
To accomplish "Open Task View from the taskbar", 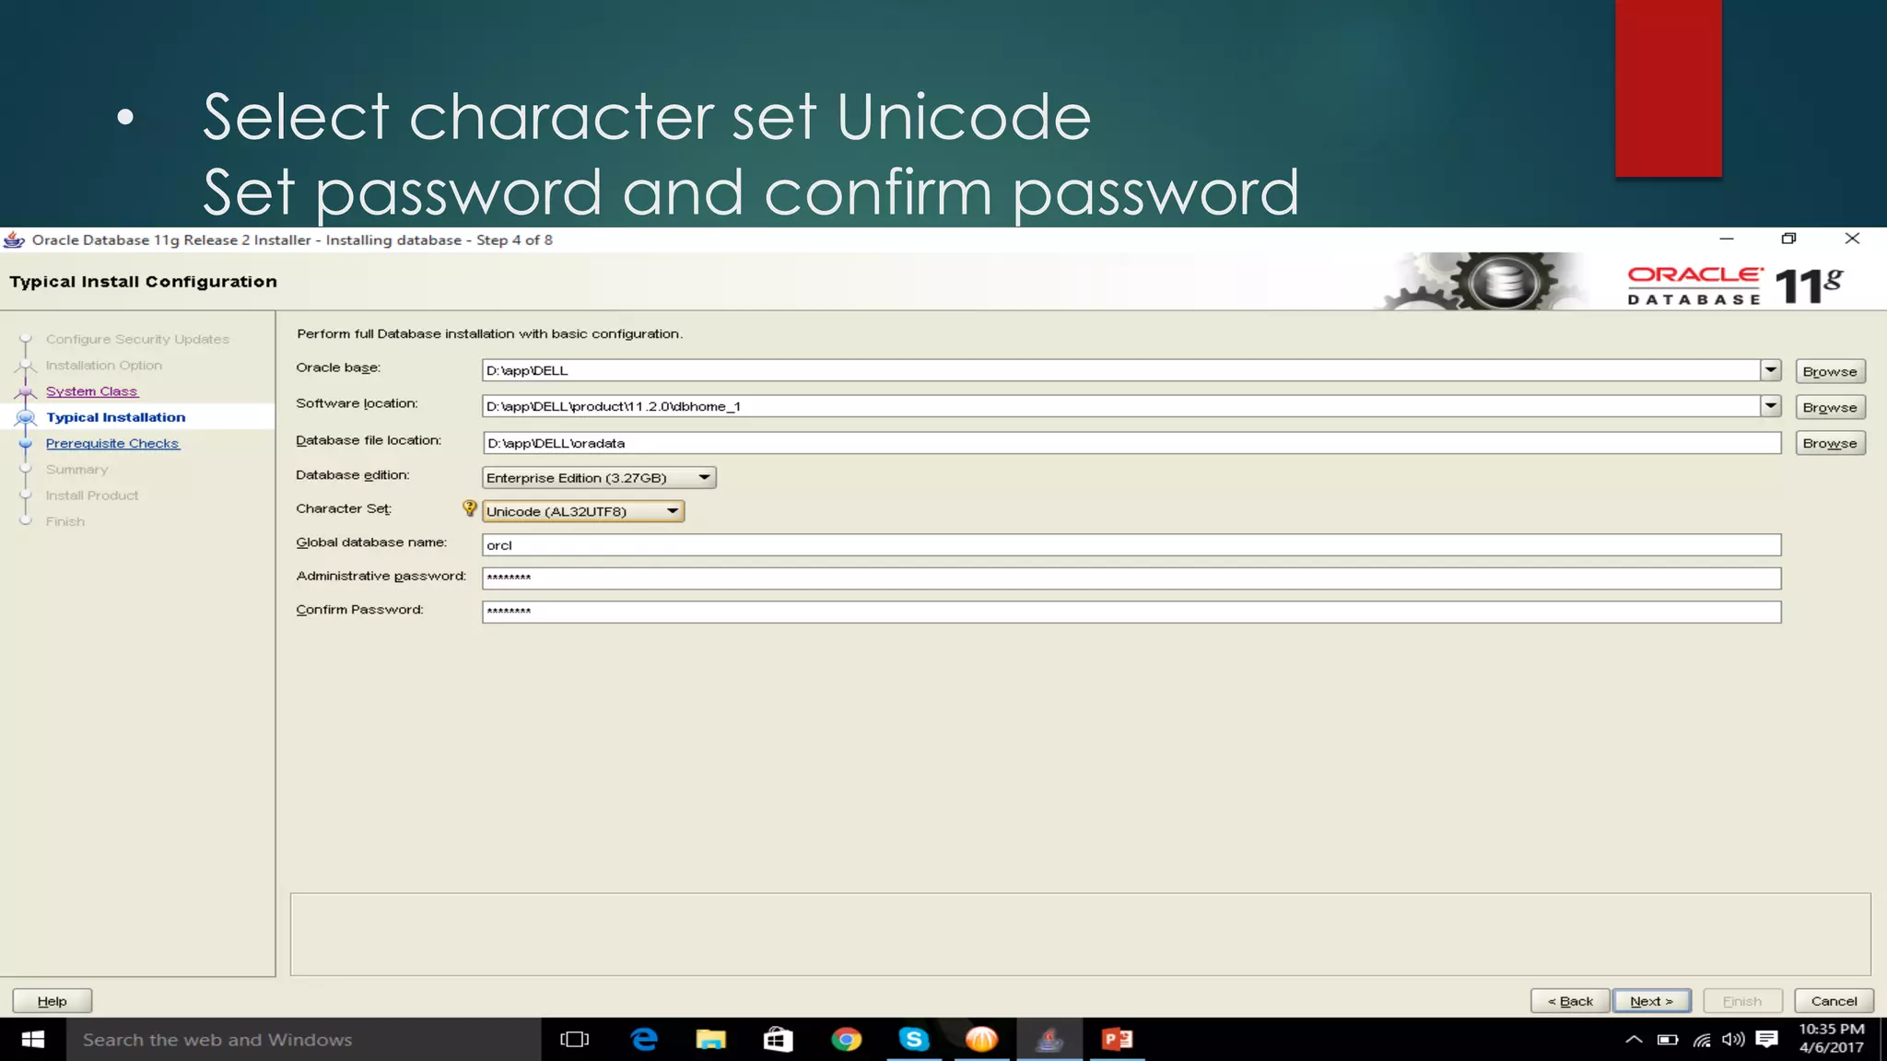I will pos(574,1040).
